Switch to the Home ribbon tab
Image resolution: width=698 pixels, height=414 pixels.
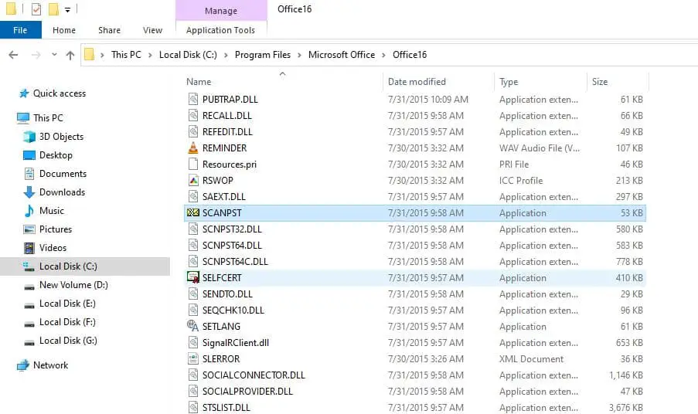point(64,30)
